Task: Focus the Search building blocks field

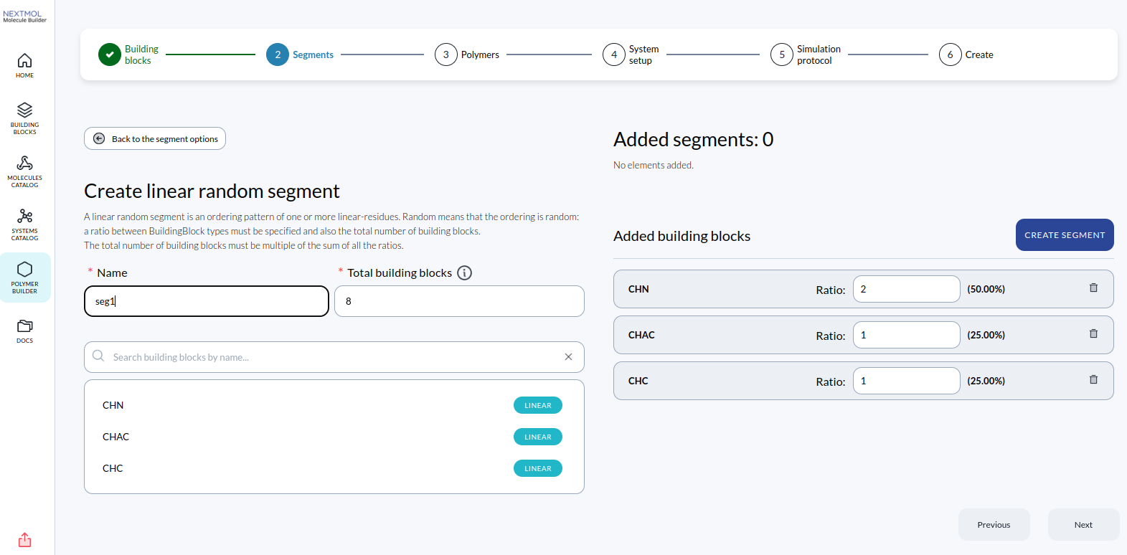Action: coord(330,357)
